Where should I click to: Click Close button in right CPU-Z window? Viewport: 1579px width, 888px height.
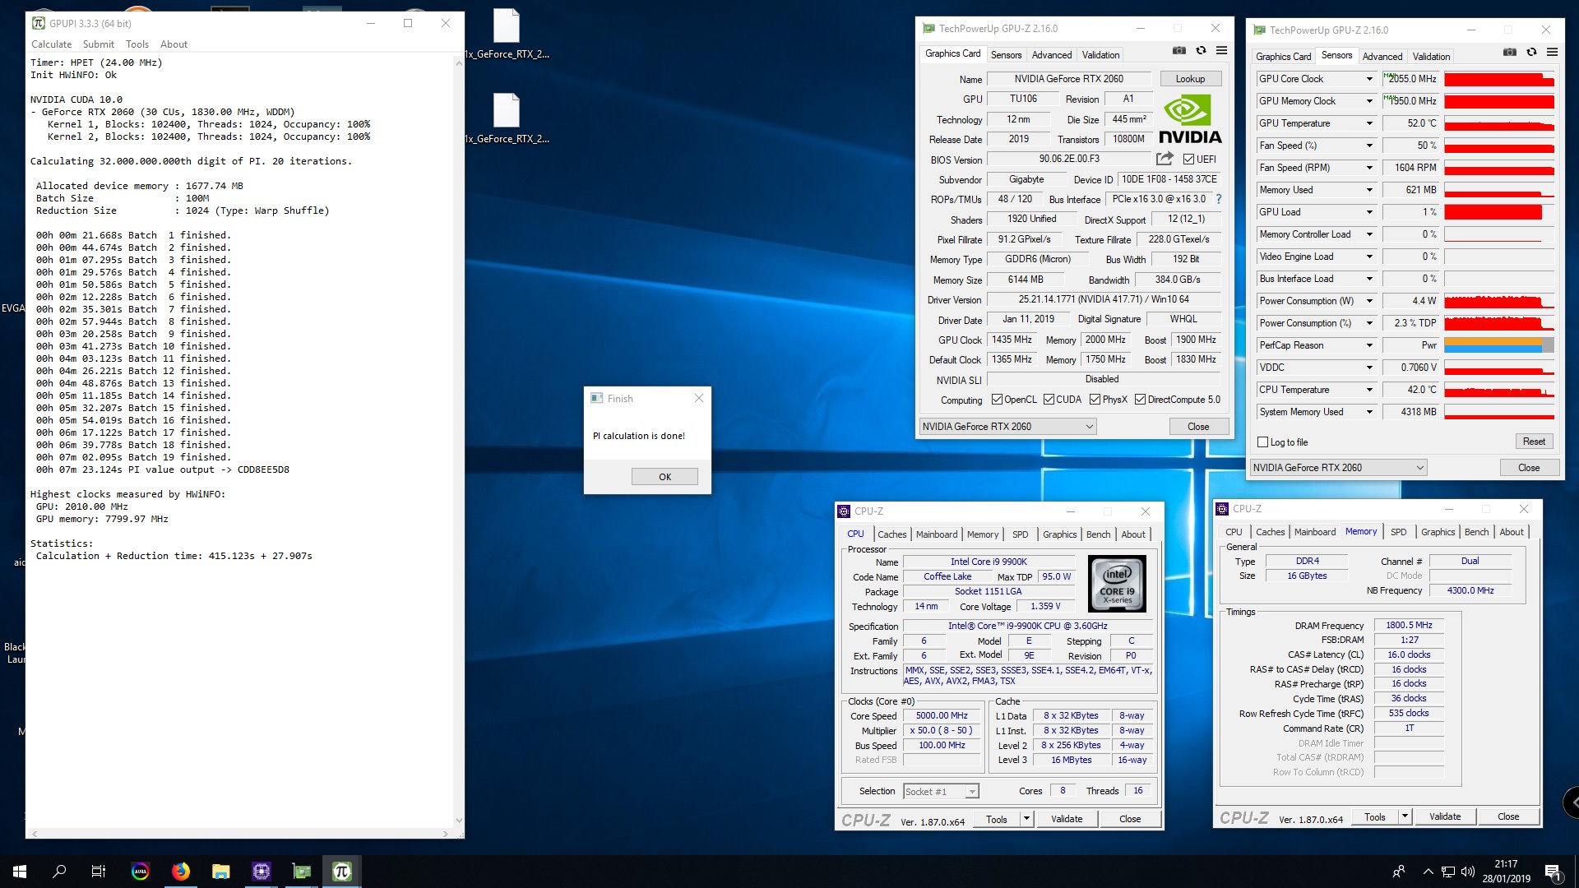1508,816
